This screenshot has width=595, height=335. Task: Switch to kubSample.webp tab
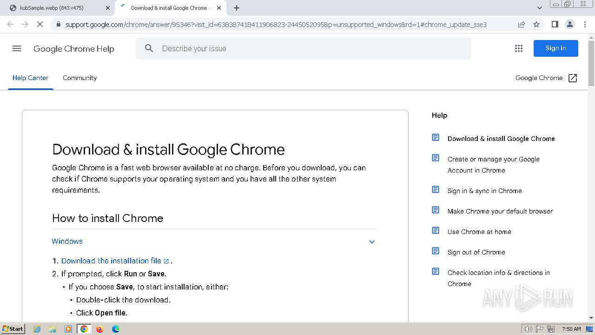(58, 8)
